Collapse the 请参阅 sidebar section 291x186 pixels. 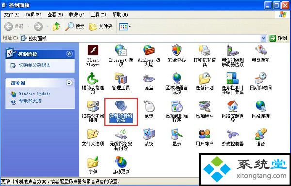click(x=69, y=83)
